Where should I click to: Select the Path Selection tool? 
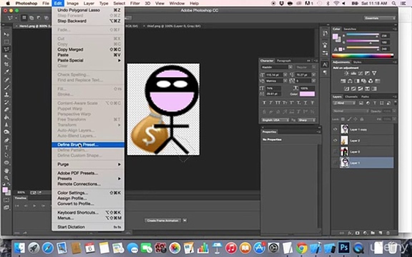[x=6, y=155]
